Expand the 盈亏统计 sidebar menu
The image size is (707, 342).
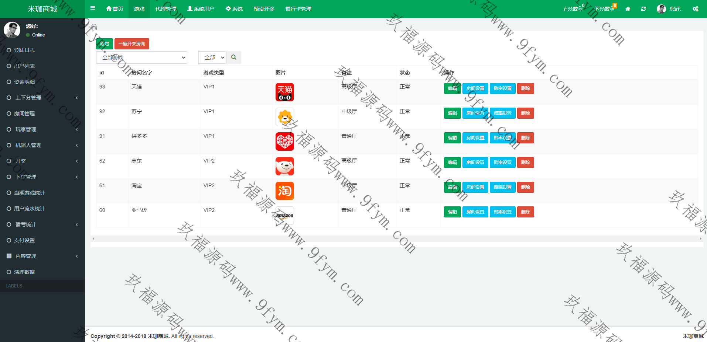click(x=42, y=224)
